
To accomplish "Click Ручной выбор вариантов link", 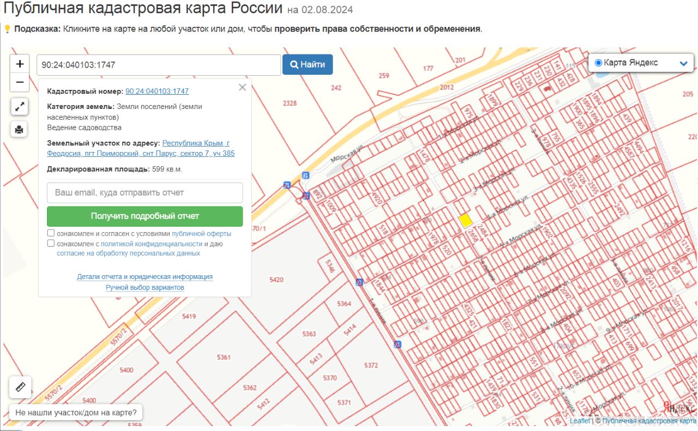I will 145,288.
